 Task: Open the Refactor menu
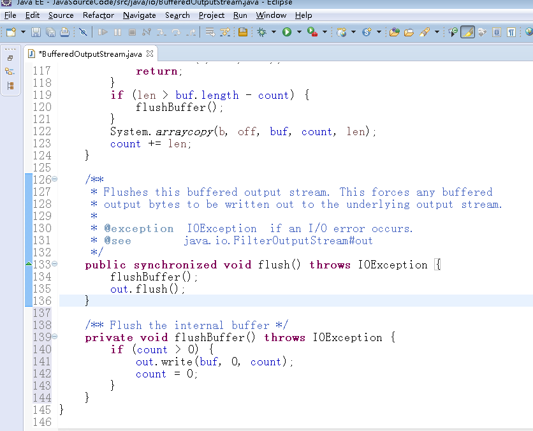click(98, 15)
